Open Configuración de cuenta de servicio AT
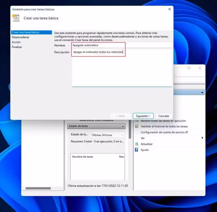 tap(164, 132)
